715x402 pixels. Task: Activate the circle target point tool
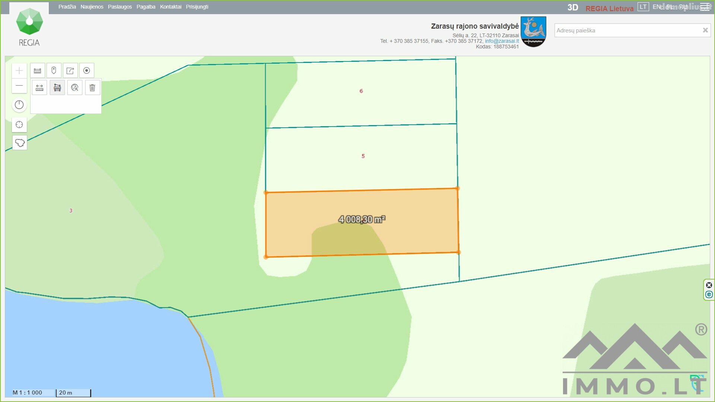click(87, 71)
